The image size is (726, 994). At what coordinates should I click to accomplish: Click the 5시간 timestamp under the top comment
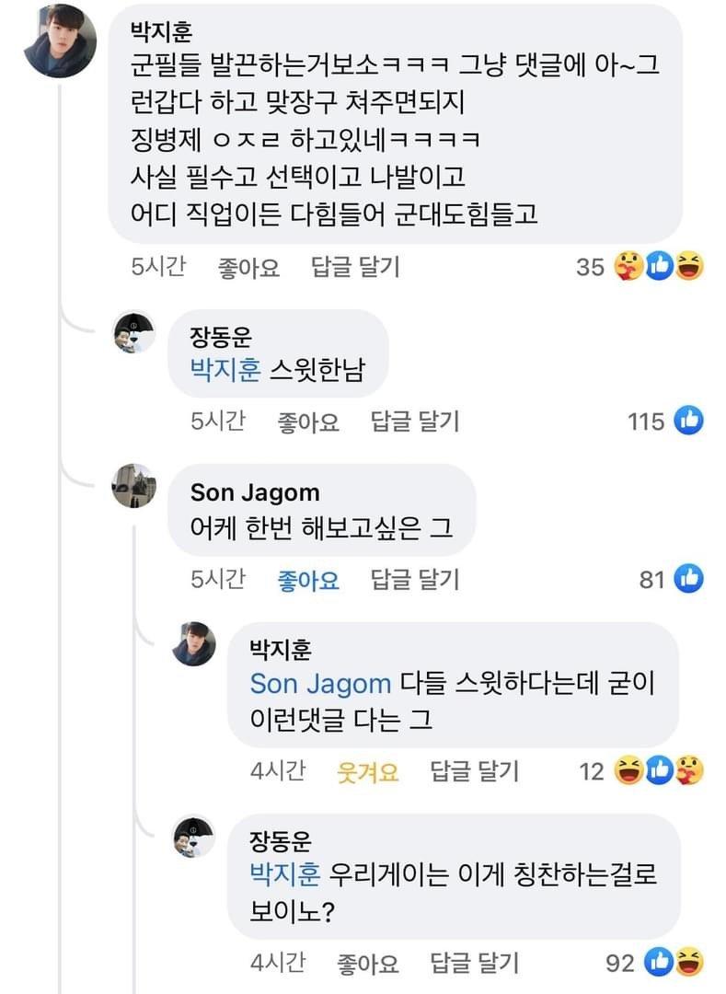pos(158,267)
